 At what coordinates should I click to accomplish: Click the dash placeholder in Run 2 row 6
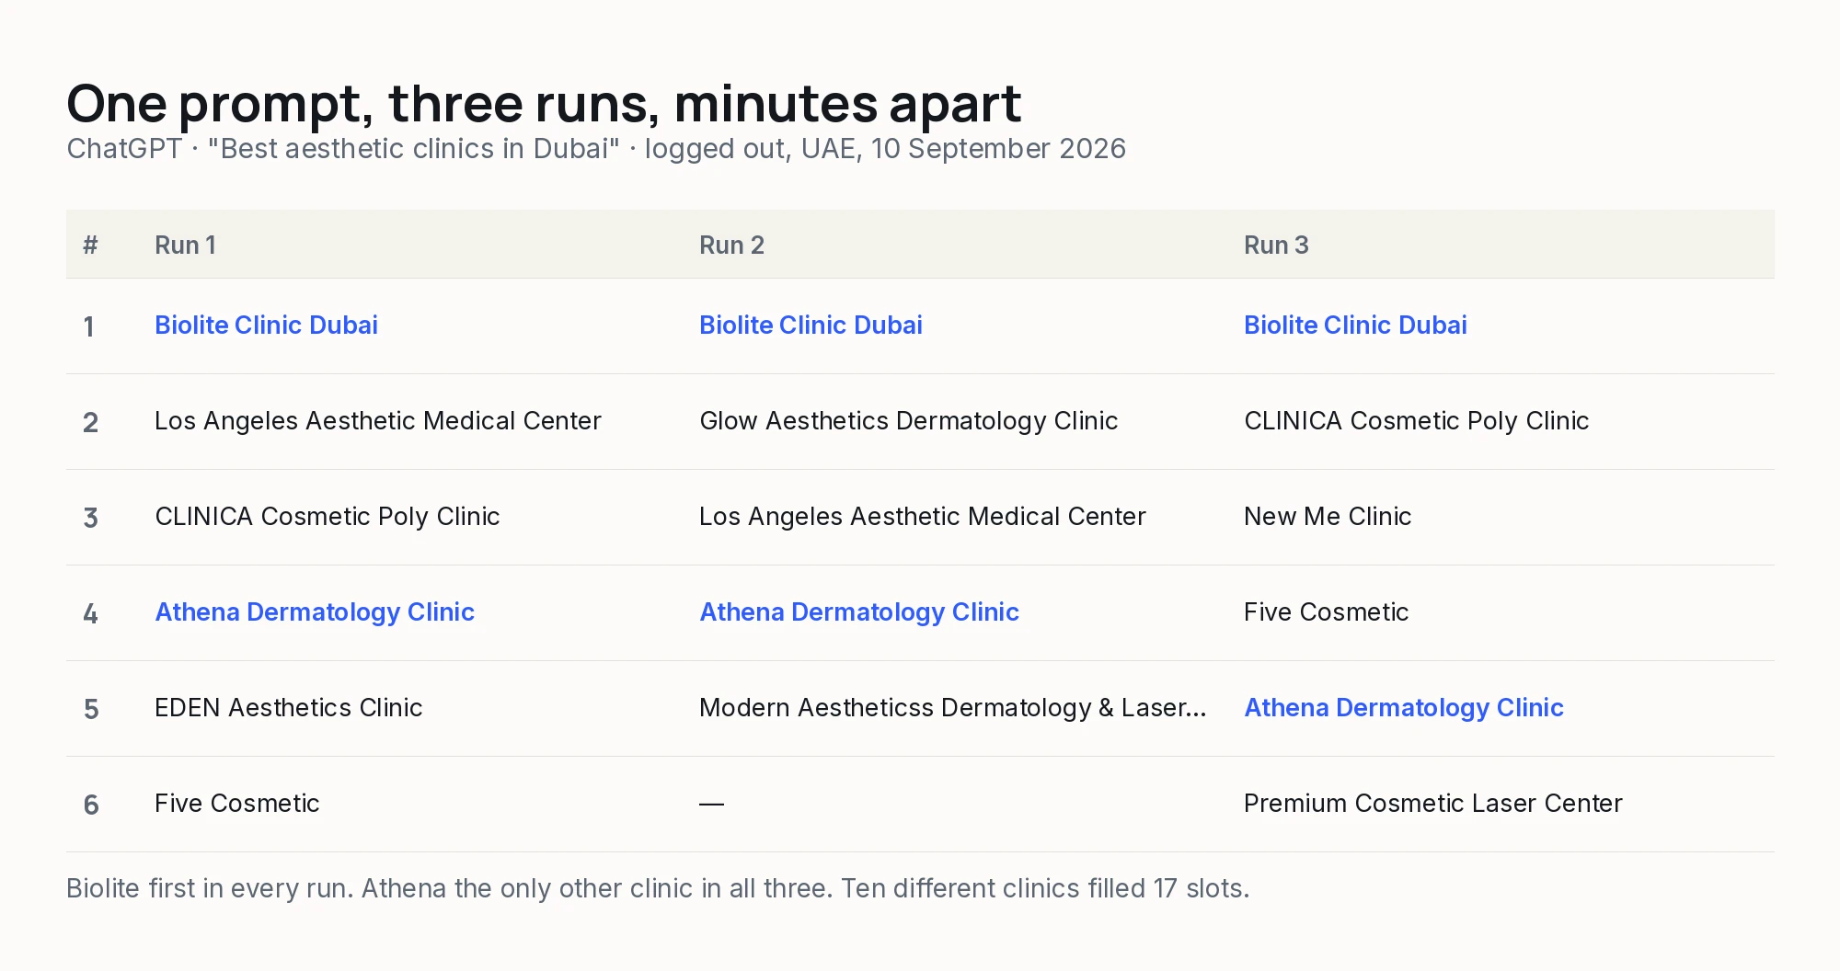click(711, 804)
